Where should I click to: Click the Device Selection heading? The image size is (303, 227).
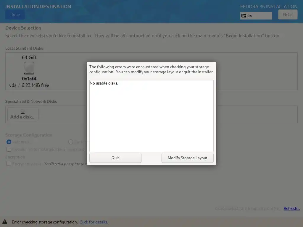pyautogui.click(x=23, y=28)
